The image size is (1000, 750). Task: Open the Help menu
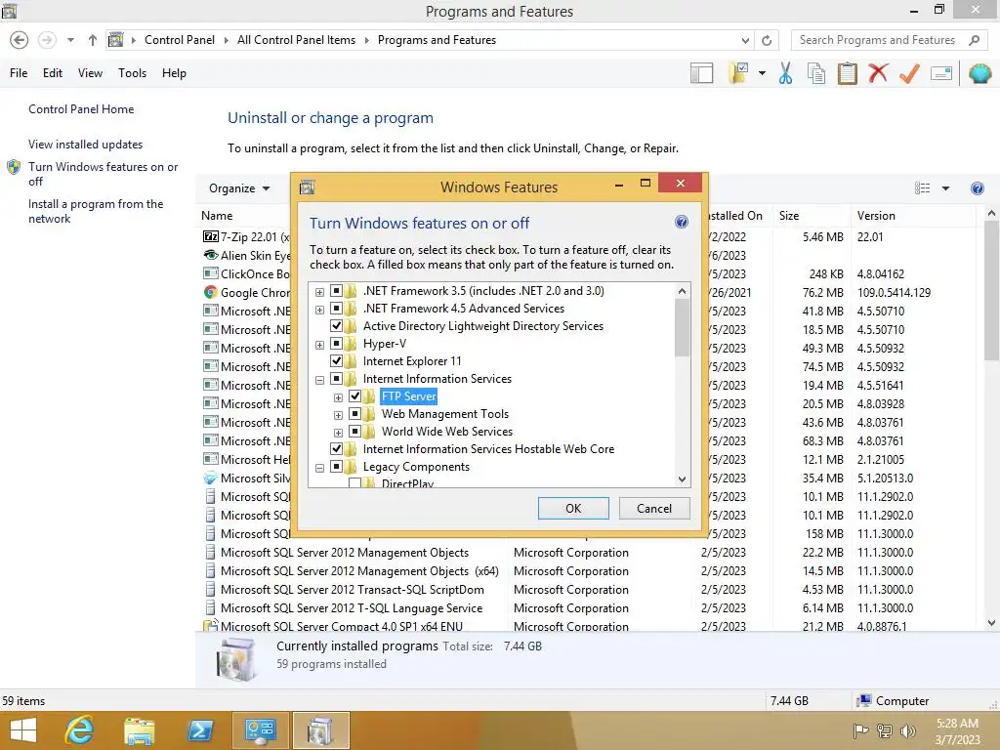[x=174, y=73]
